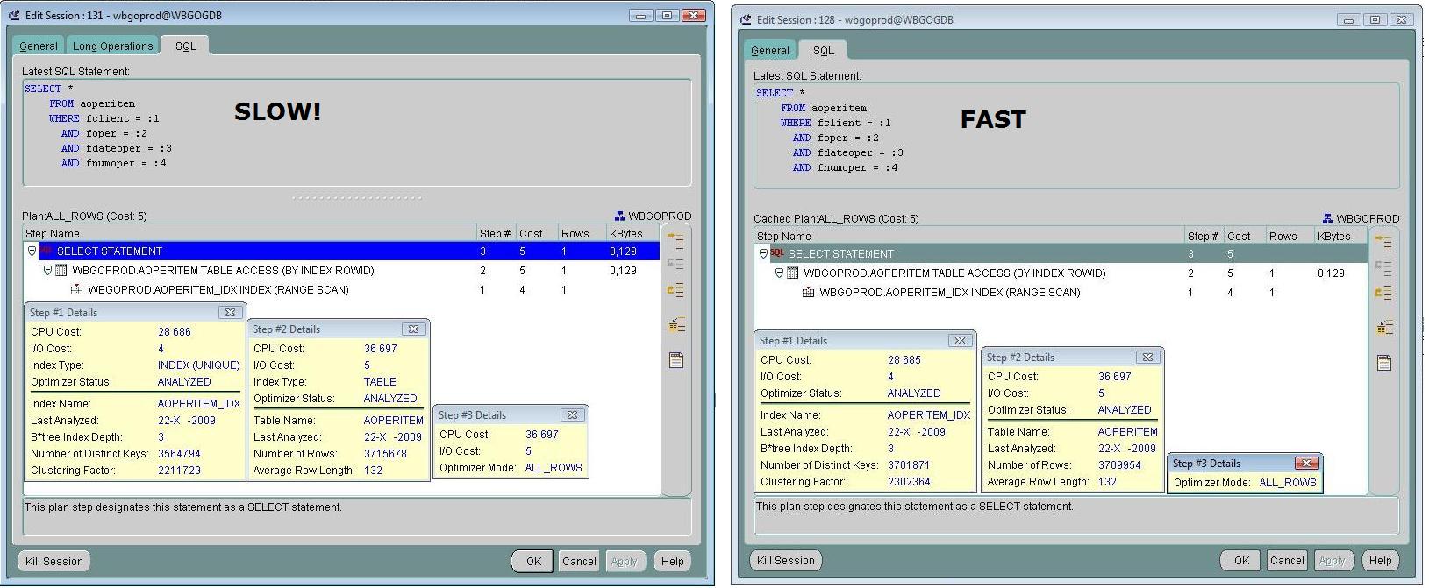Image resolution: width=1429 pixels, height=588 pixels.
Task: Collapse SELECT STATEMENT node in session 128 plan
Action: click(x=763, y=254)
